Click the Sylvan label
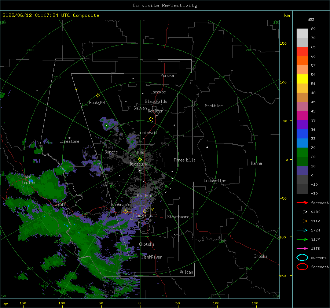Image resolution: width=330 pixels, height=308 pixels. coord(140,108)
